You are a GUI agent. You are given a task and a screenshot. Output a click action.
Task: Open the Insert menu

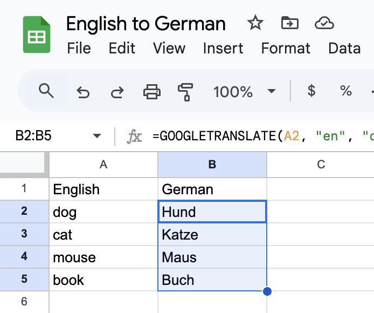tap(223, 49)
